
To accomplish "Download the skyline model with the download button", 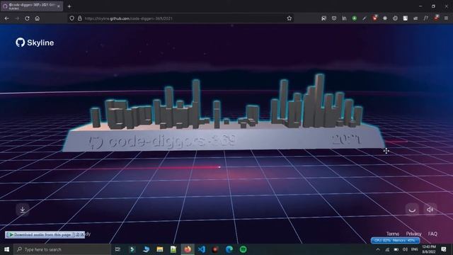I will pos(23,210).
